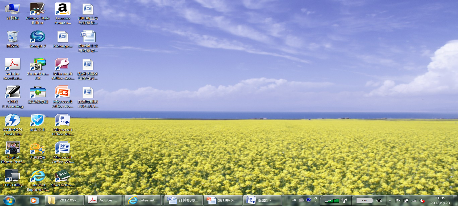Click the tray network signal icon
Screen dimensions: 458x206
[414, 201]
